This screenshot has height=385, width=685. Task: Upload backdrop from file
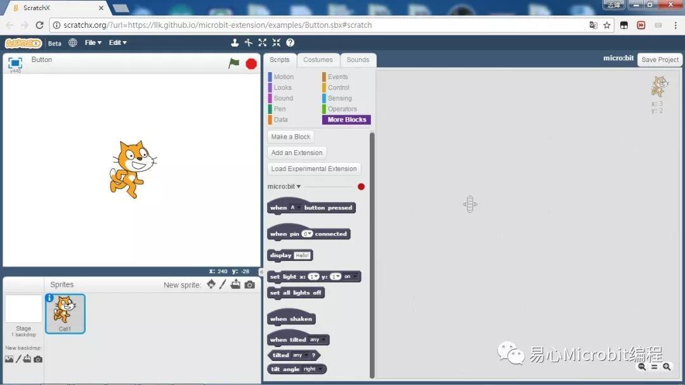coord(27,359)
